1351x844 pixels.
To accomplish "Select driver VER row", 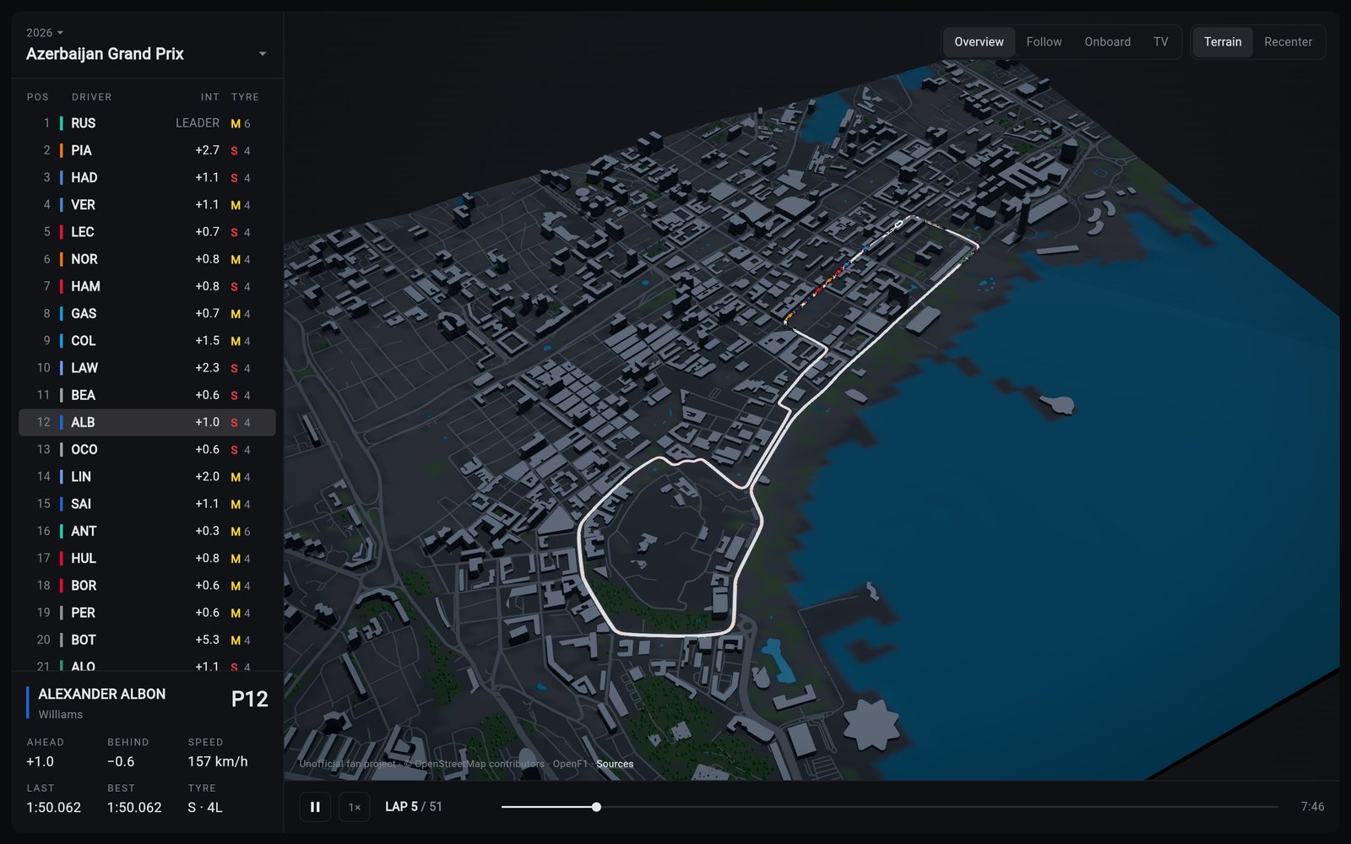I will [x=147, y=204].
